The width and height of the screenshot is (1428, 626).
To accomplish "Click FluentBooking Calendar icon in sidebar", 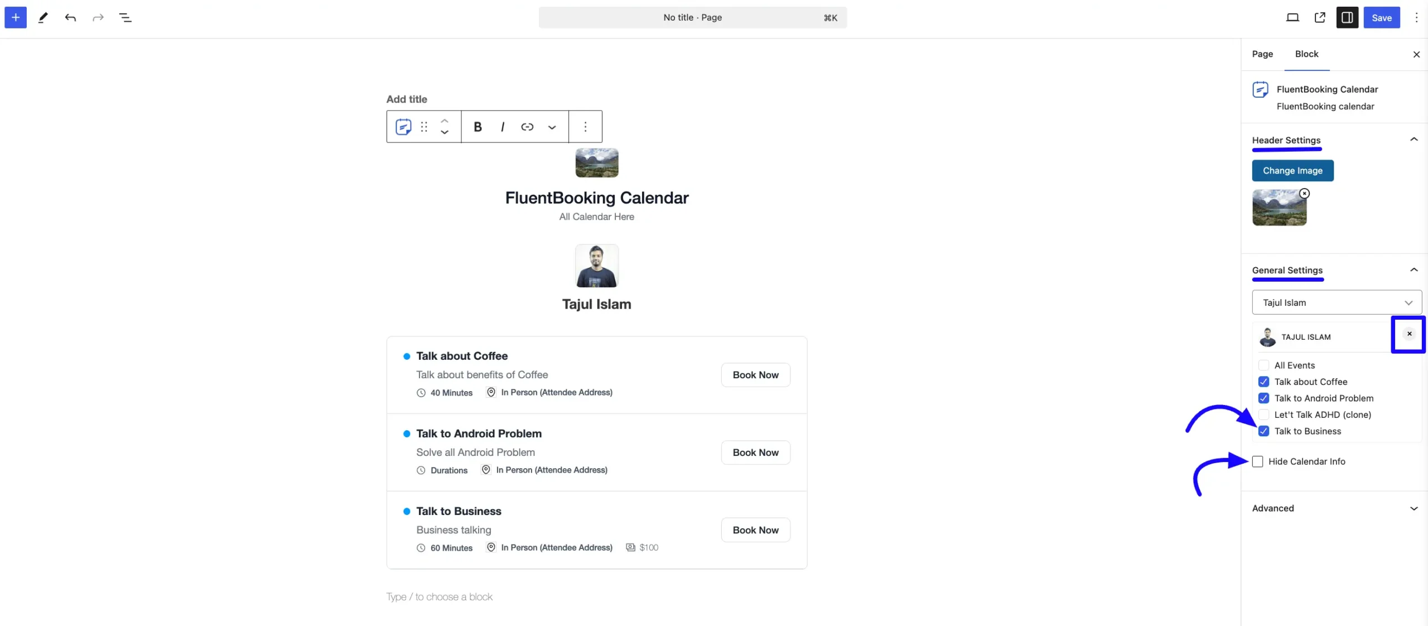I will click(1260, 89).
